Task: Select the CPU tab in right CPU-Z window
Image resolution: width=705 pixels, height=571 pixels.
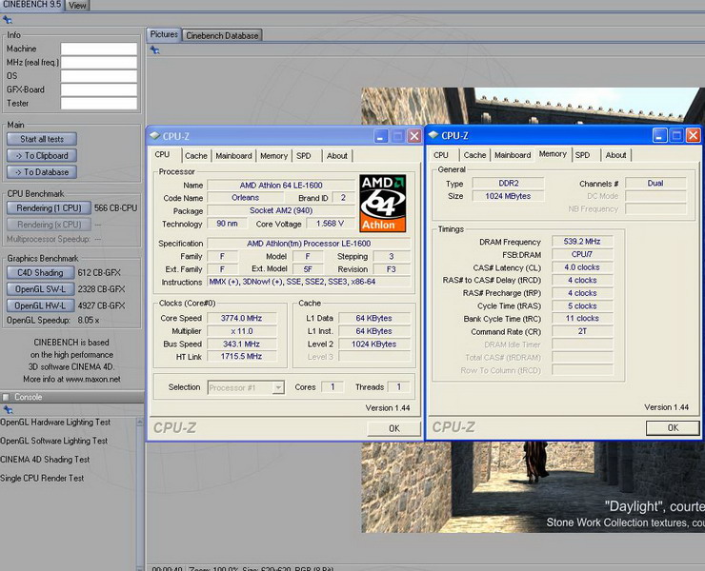Action: tap(441, 155)
